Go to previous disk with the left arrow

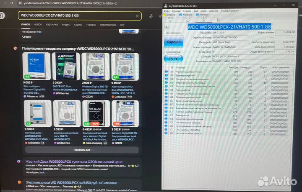pyautogui.click(x=166, y=27)
